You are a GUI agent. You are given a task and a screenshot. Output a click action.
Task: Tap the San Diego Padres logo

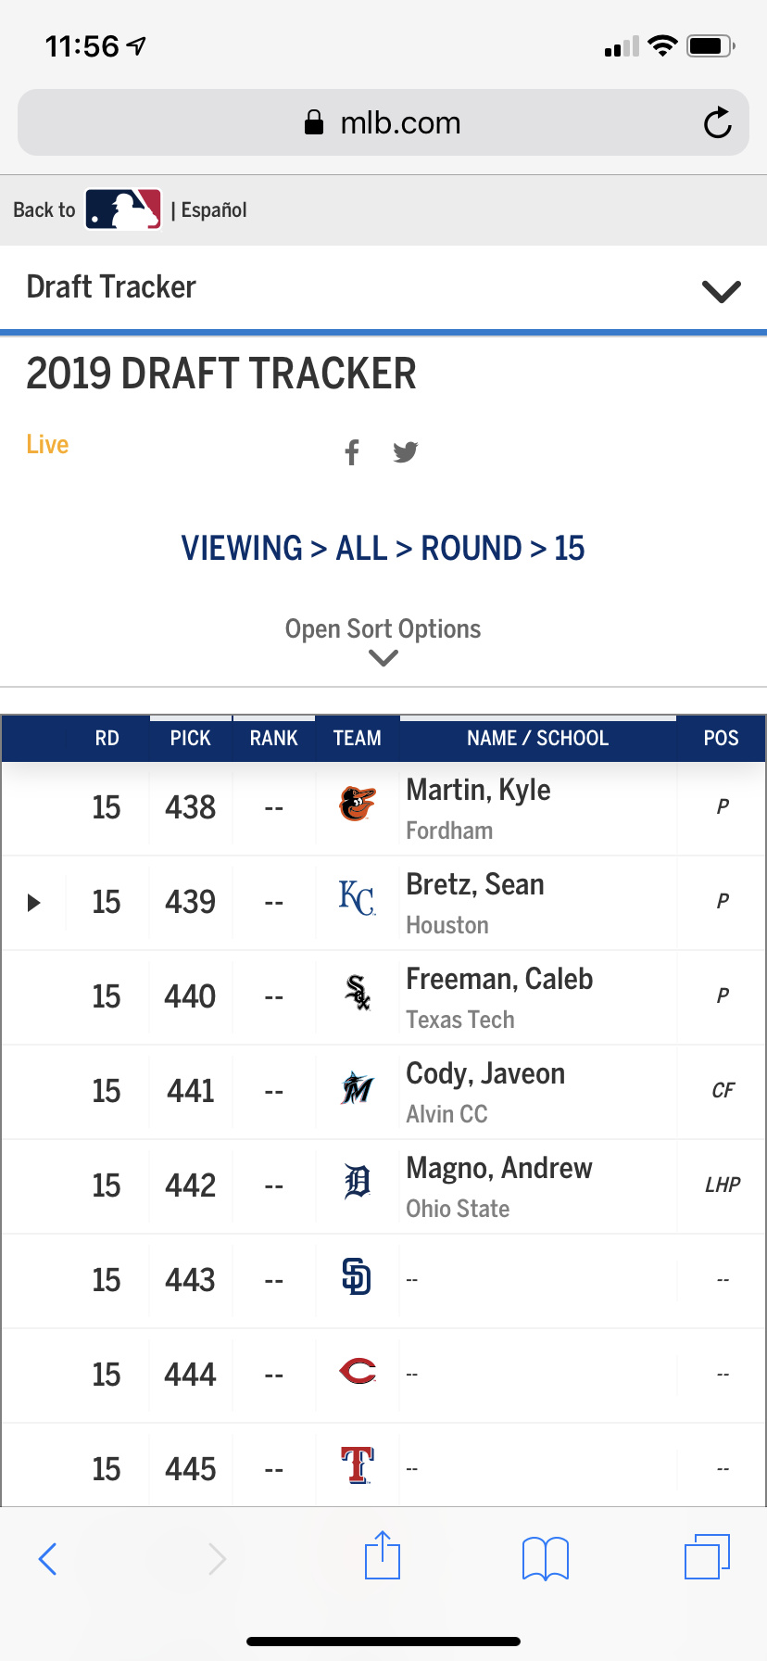point(357,1277)
